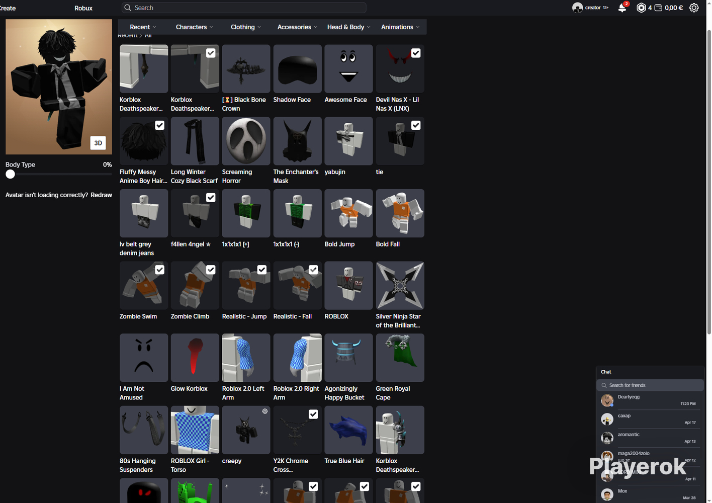Click the top Search input field
Screen dimensions: 712x503
(x=244, y=8)
